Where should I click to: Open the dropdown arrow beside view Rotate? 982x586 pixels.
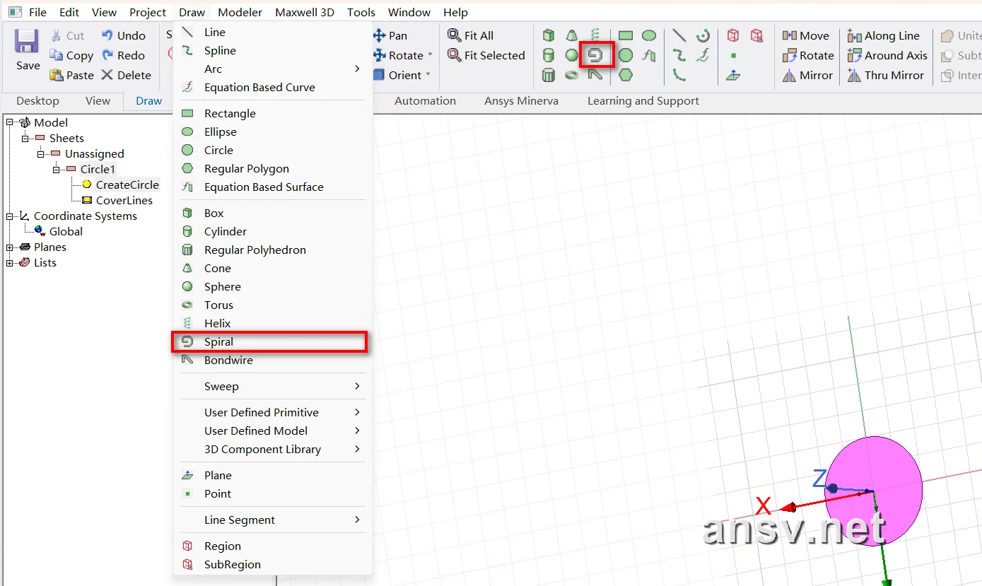pos(430,55)
